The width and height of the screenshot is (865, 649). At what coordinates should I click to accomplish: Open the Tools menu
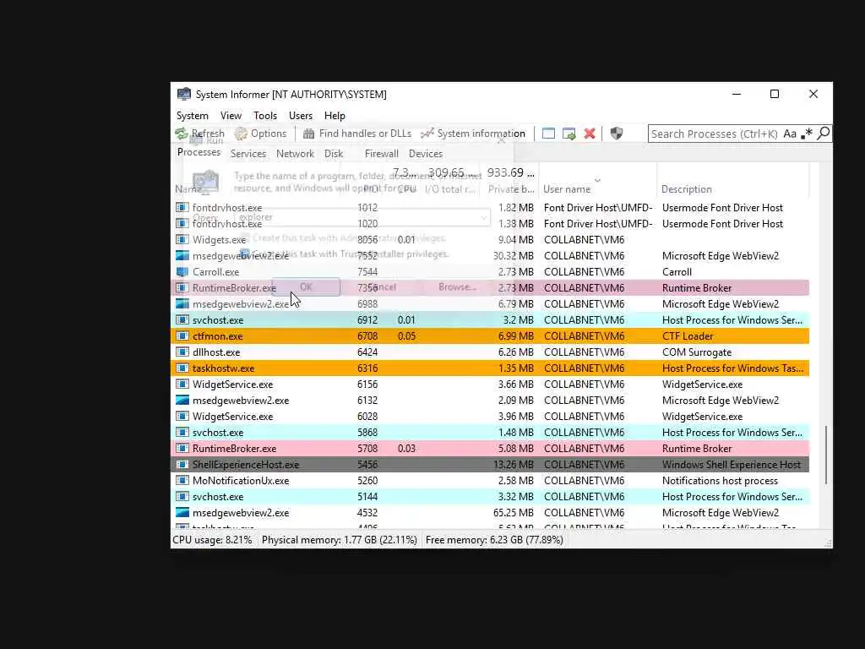pyautogui.click(x=265, y=115)
